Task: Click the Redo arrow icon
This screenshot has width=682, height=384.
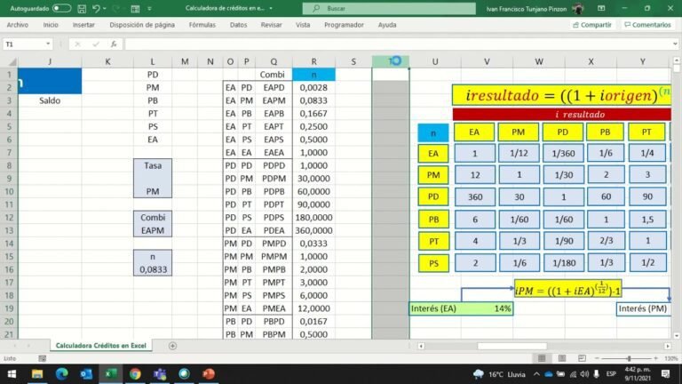Action: coord(115,8)
